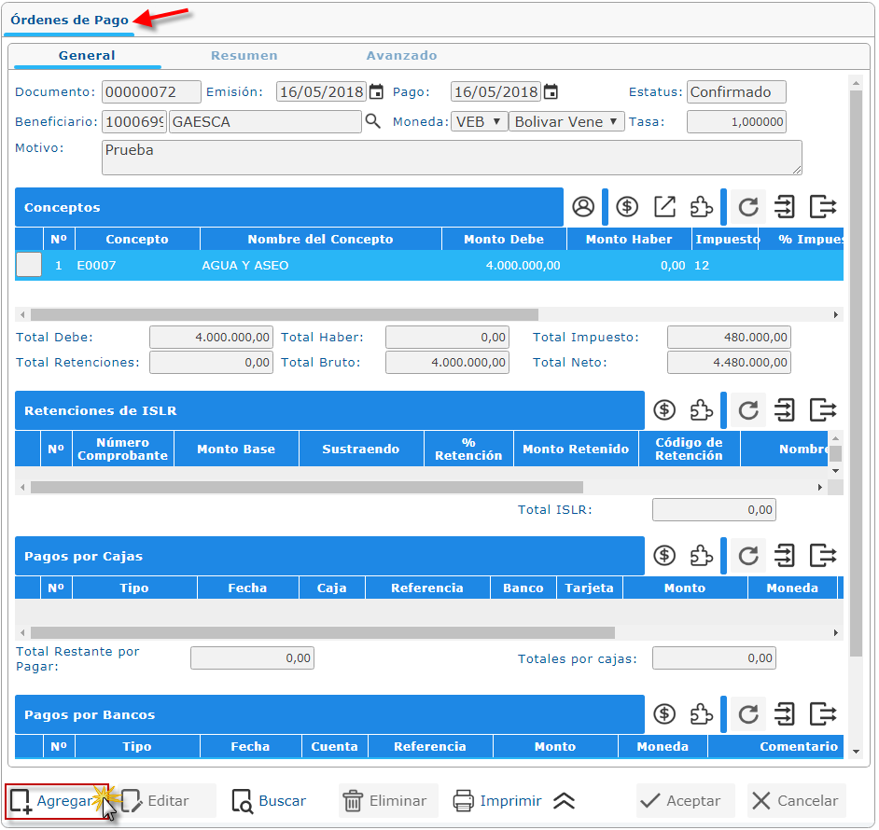Click the puzzle piece icon in Retenciones de ISLR
Screen dimensions: 879x830
pos(701,410)
